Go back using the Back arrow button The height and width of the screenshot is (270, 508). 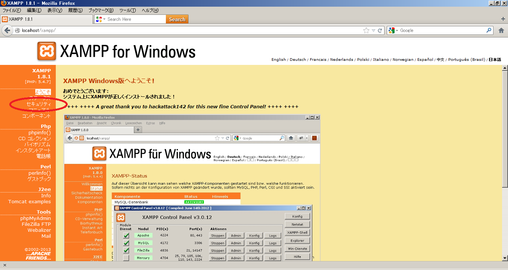[7, 30]
